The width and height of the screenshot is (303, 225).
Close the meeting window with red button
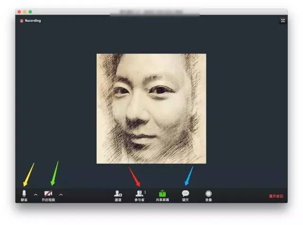point(19,11)
